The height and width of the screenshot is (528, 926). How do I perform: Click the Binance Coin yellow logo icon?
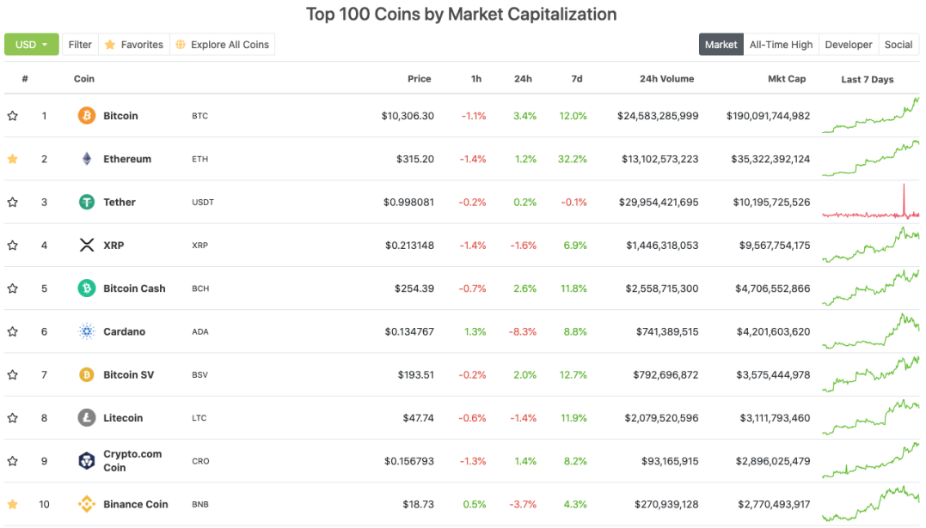87,504
